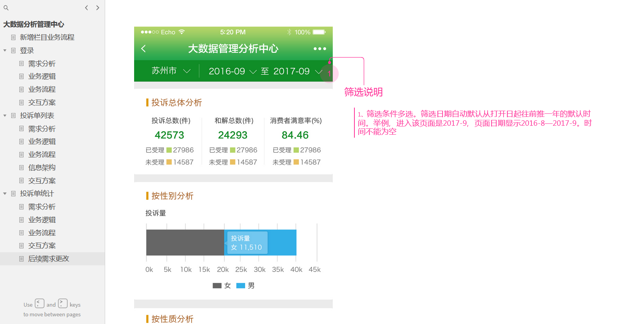Open the 信息架构 page
Viewport: 618px width, 324px height.
point(42,167)
